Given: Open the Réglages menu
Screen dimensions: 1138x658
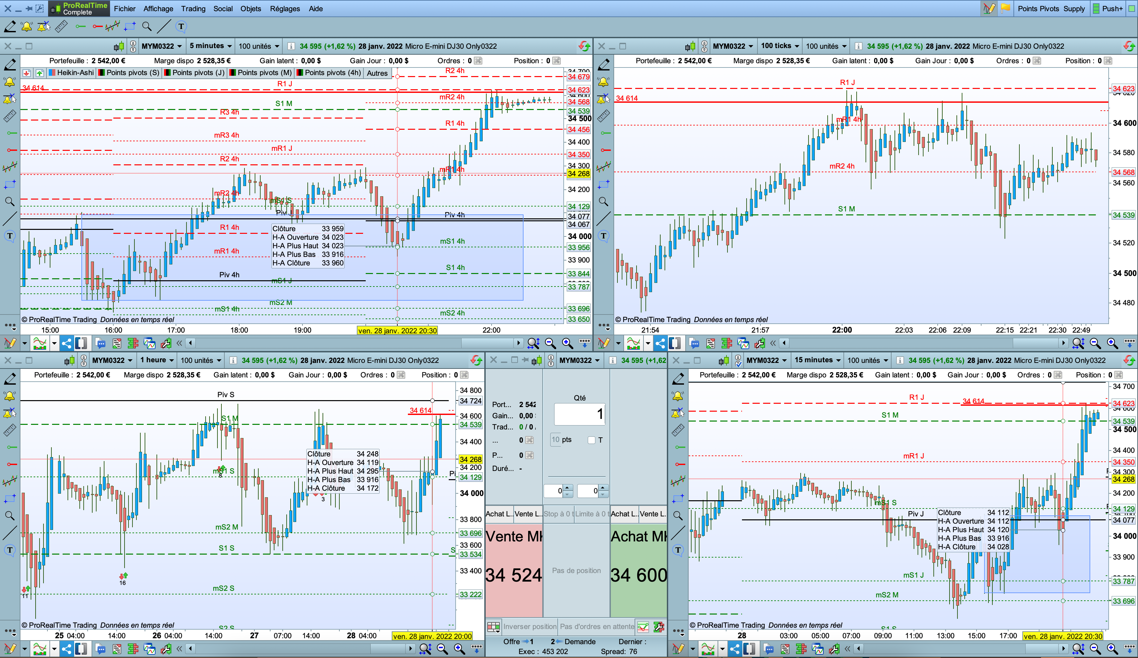Looking at the screenshot, I should [x=285, y=9].
